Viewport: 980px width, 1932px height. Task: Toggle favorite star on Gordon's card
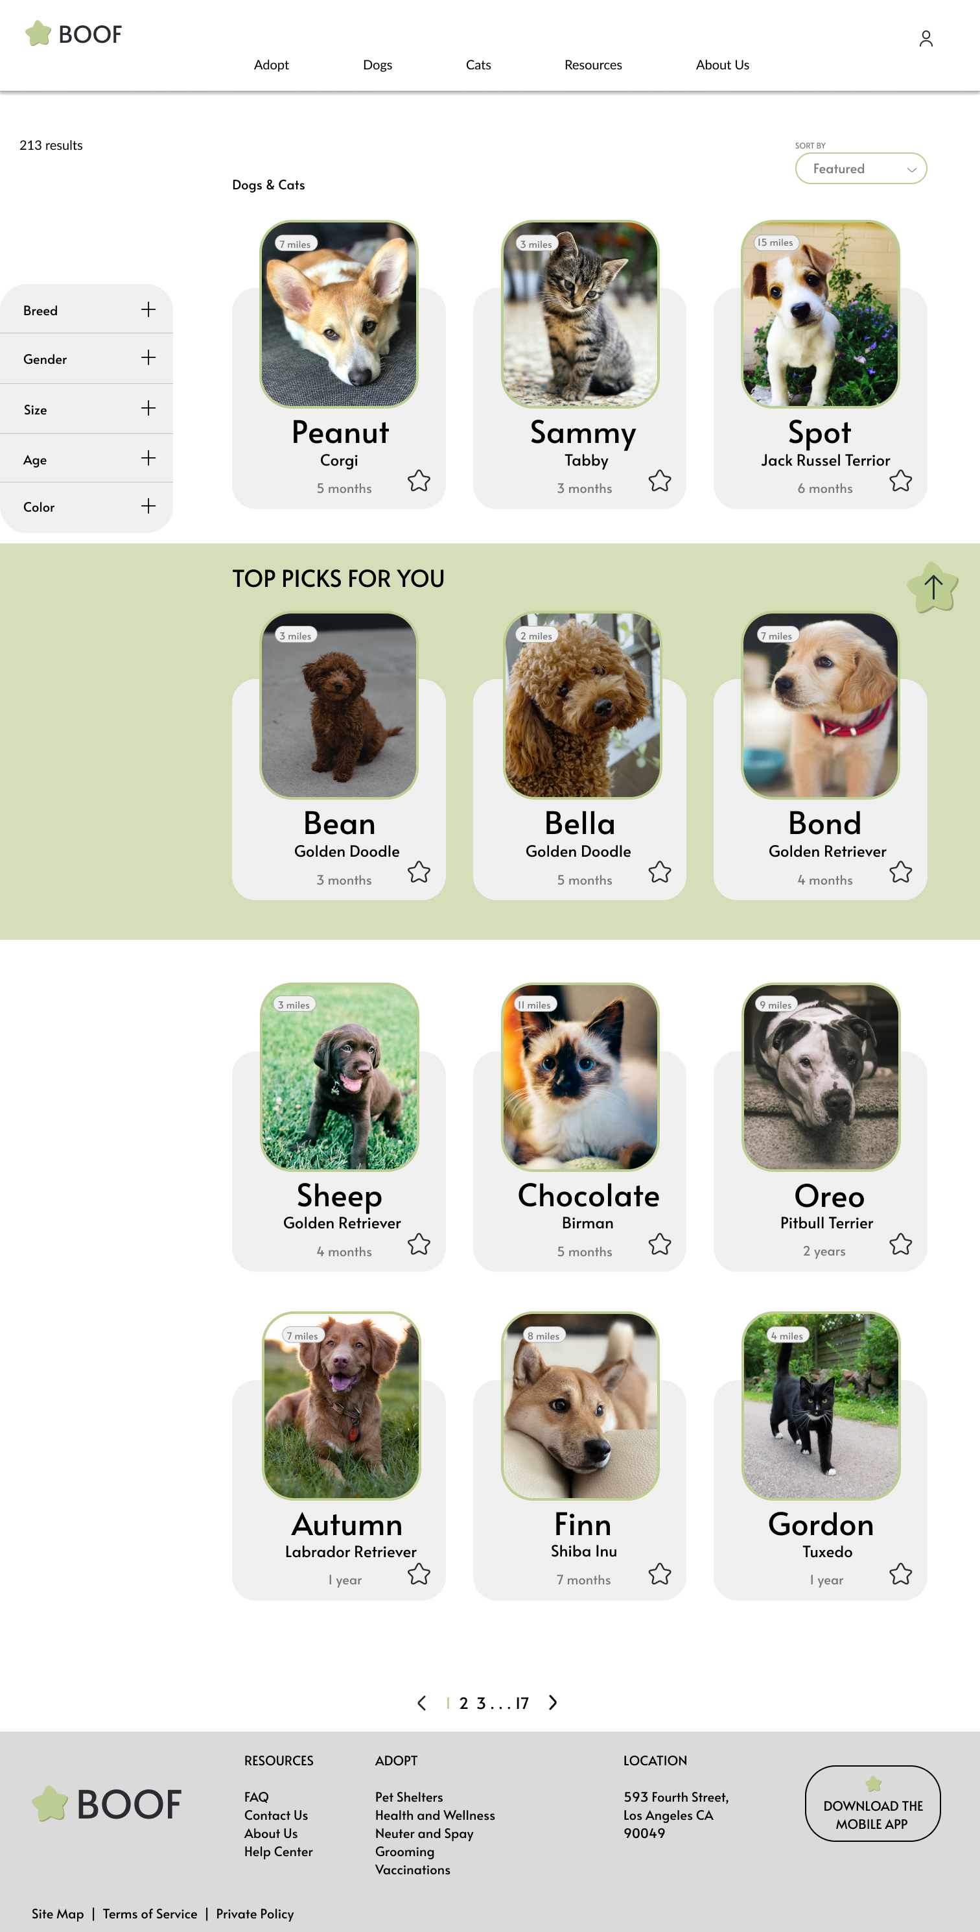[x=900, y=1573]
